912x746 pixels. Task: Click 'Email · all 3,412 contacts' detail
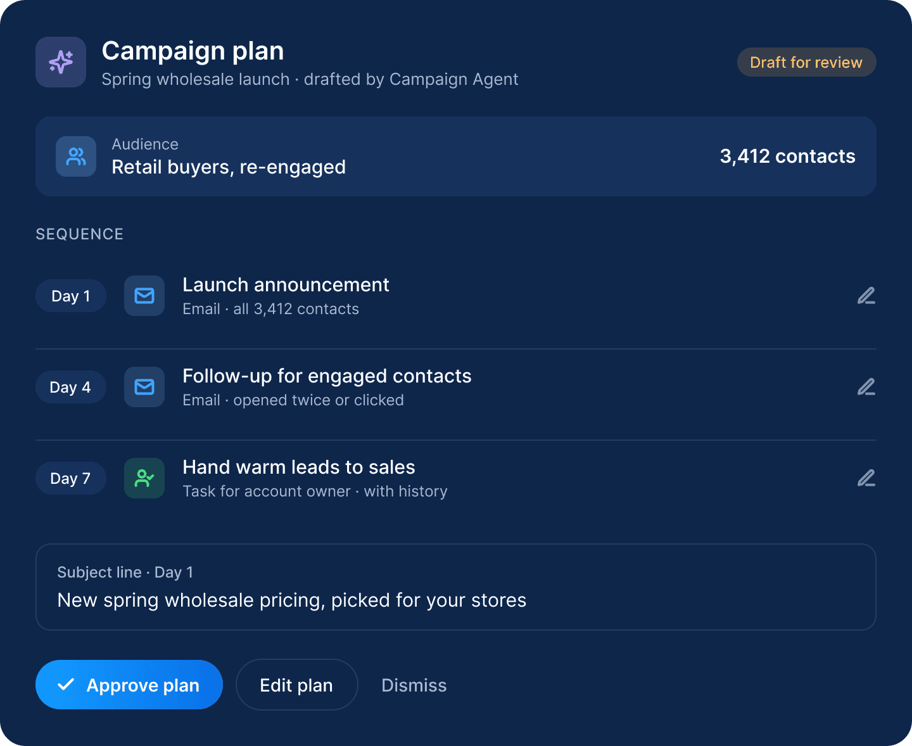click(x=271, y=309)
